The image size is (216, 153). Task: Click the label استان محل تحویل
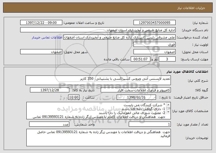(195, 52)
